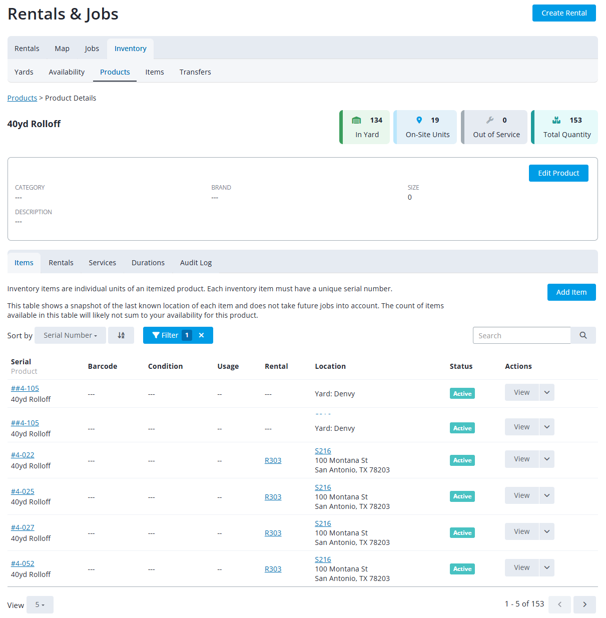Click the Create Rental button

click(564, 13)
